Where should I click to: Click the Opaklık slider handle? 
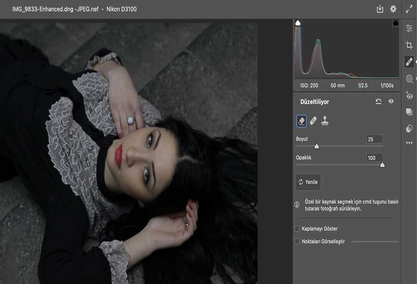[x=382, y=165]
